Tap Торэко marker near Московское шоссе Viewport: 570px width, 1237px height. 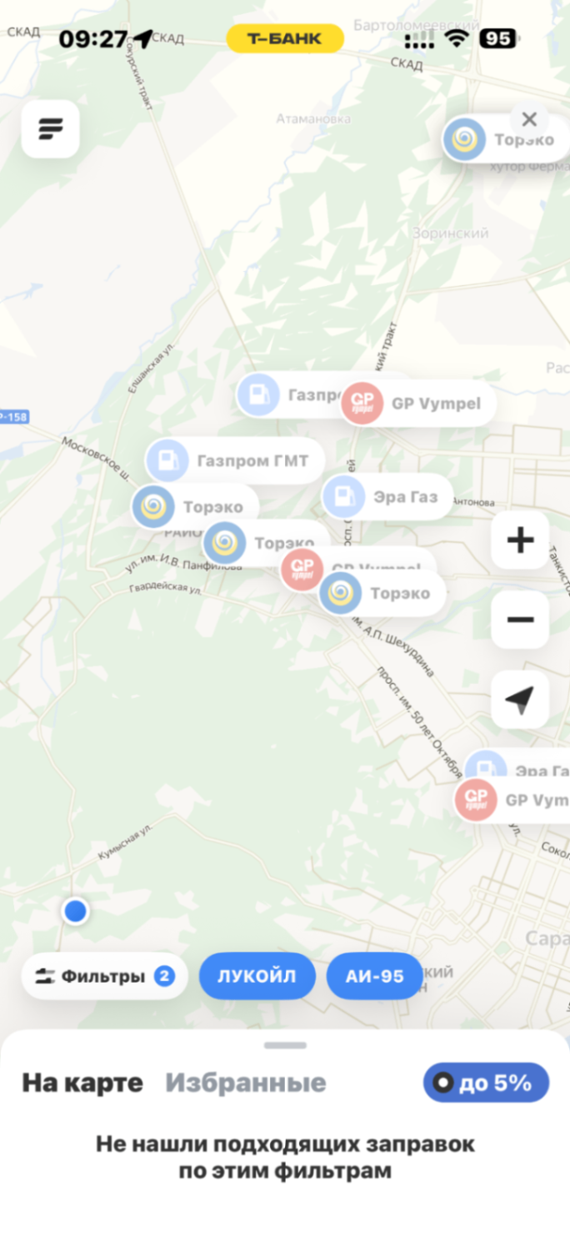click(x=196, y=506)
